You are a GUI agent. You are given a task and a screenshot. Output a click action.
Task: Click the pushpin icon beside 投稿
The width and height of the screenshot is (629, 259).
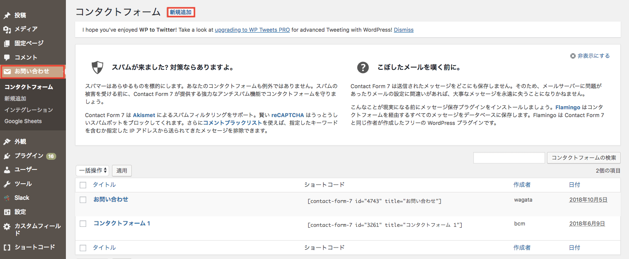pos(7,15)
